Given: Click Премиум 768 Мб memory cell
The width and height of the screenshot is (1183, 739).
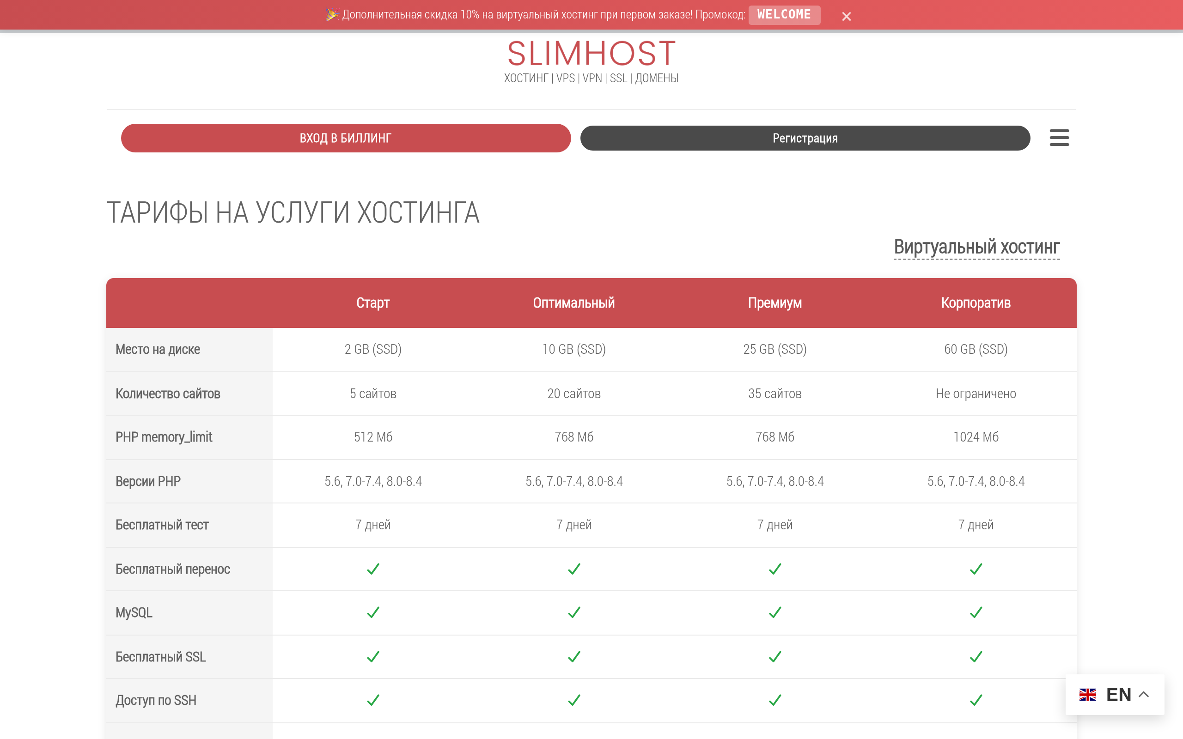Looking at the screenshot, I should click(x=775, y=437).
